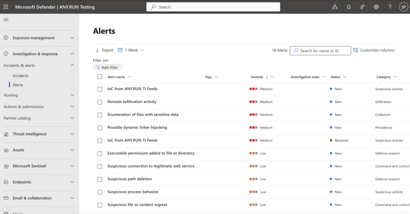Click the help question mark icon
Screen dimensions: 410x214
[x=390, y=7]
